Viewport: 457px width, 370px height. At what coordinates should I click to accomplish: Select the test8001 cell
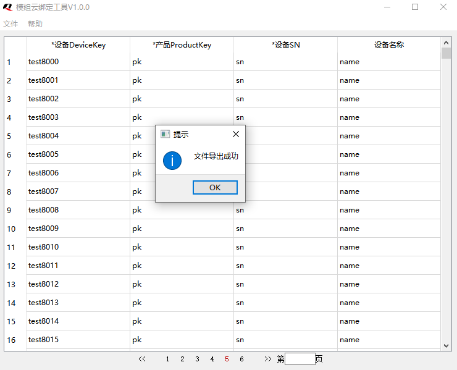[x=78, y=80]
